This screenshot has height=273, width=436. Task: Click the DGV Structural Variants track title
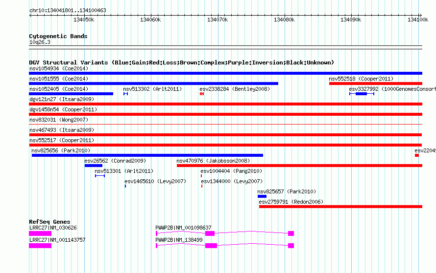click(x=181, y=63)
